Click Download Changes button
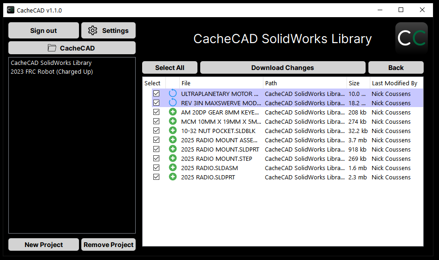Image resolution: width=439 pixels, height=260 pixels. coord(283,68)
